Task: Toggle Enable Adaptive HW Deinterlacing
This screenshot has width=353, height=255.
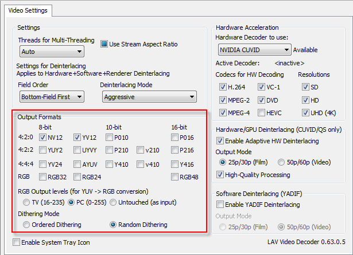Action: click(x=220, y=141)
